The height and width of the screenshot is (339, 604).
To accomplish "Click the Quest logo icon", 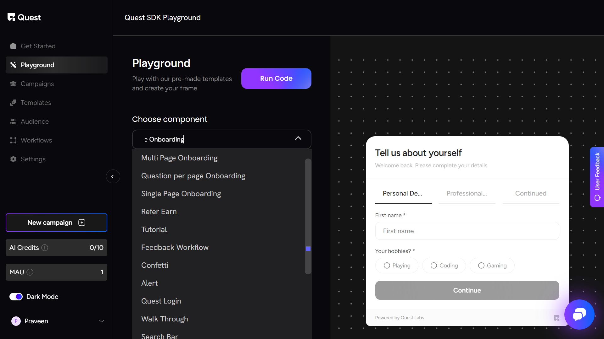I will click(11, 17).
